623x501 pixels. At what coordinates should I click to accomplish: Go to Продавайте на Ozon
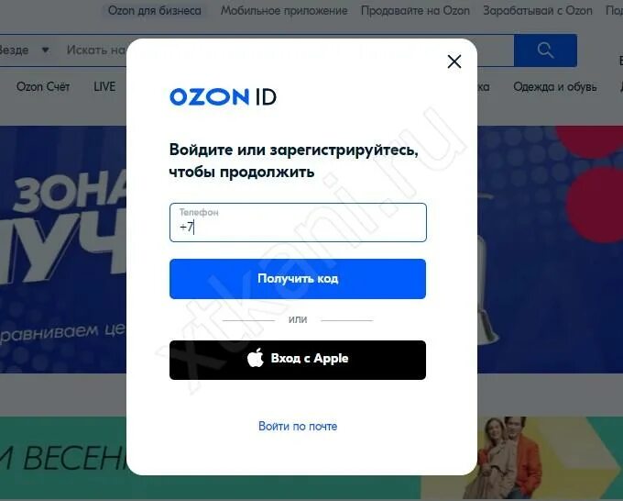click(x=415, y=11)
